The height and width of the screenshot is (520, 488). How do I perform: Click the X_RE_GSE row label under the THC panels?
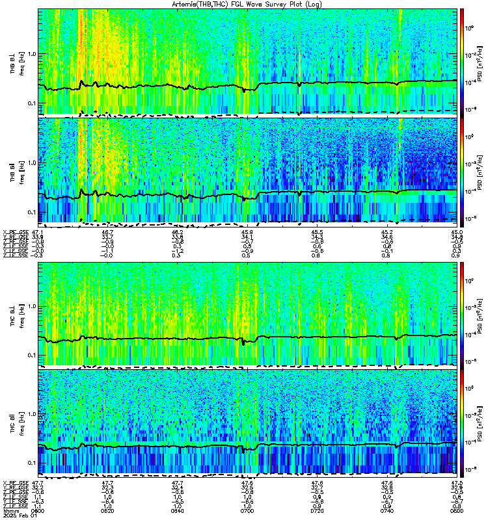coord(16,483)
